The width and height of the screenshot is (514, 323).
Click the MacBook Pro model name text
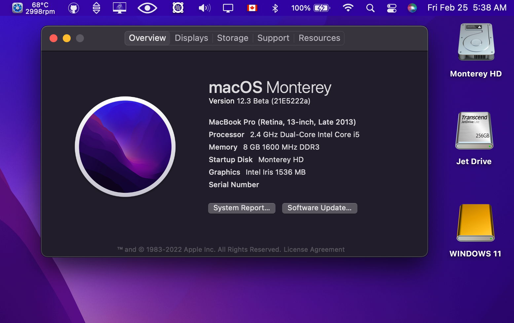(x=282, y=122)
